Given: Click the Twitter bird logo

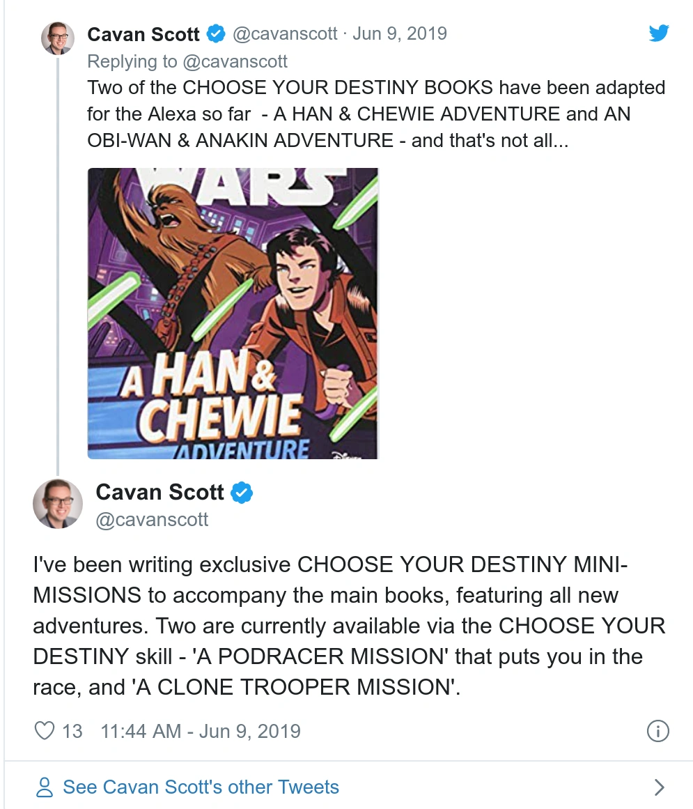Looking at the screenshot, I should [658, 33].
